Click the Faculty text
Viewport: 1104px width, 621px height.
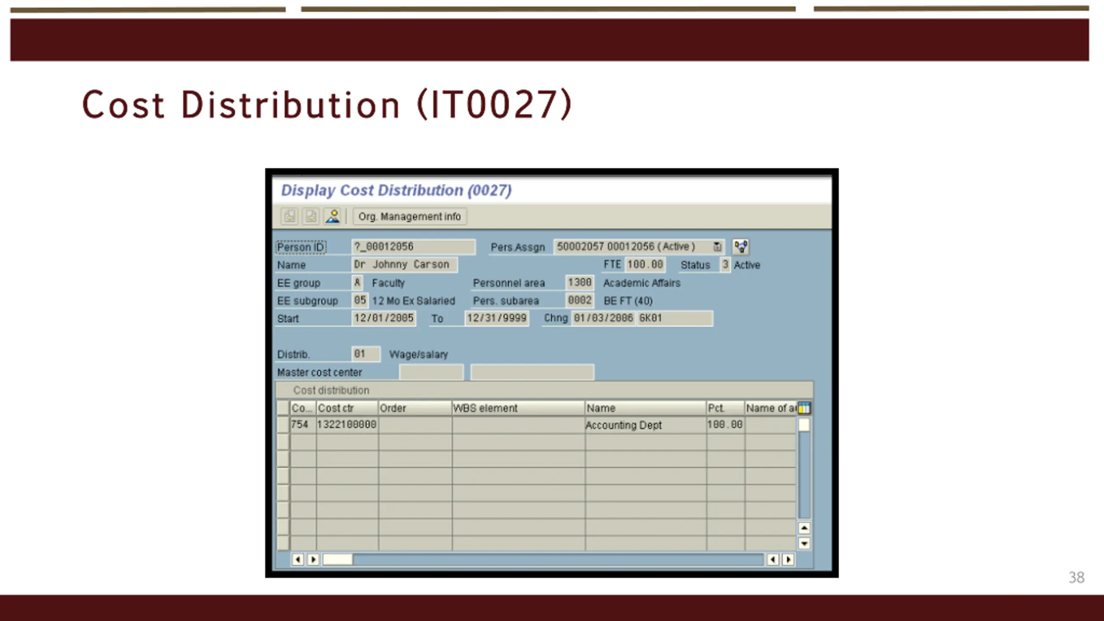tap(388, 283)
